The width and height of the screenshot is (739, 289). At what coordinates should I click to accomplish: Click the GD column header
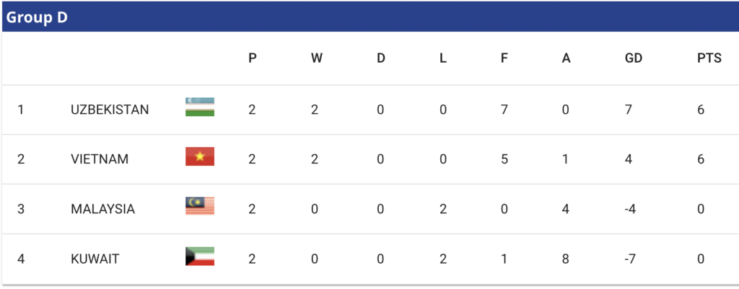(x=633, y=58)
